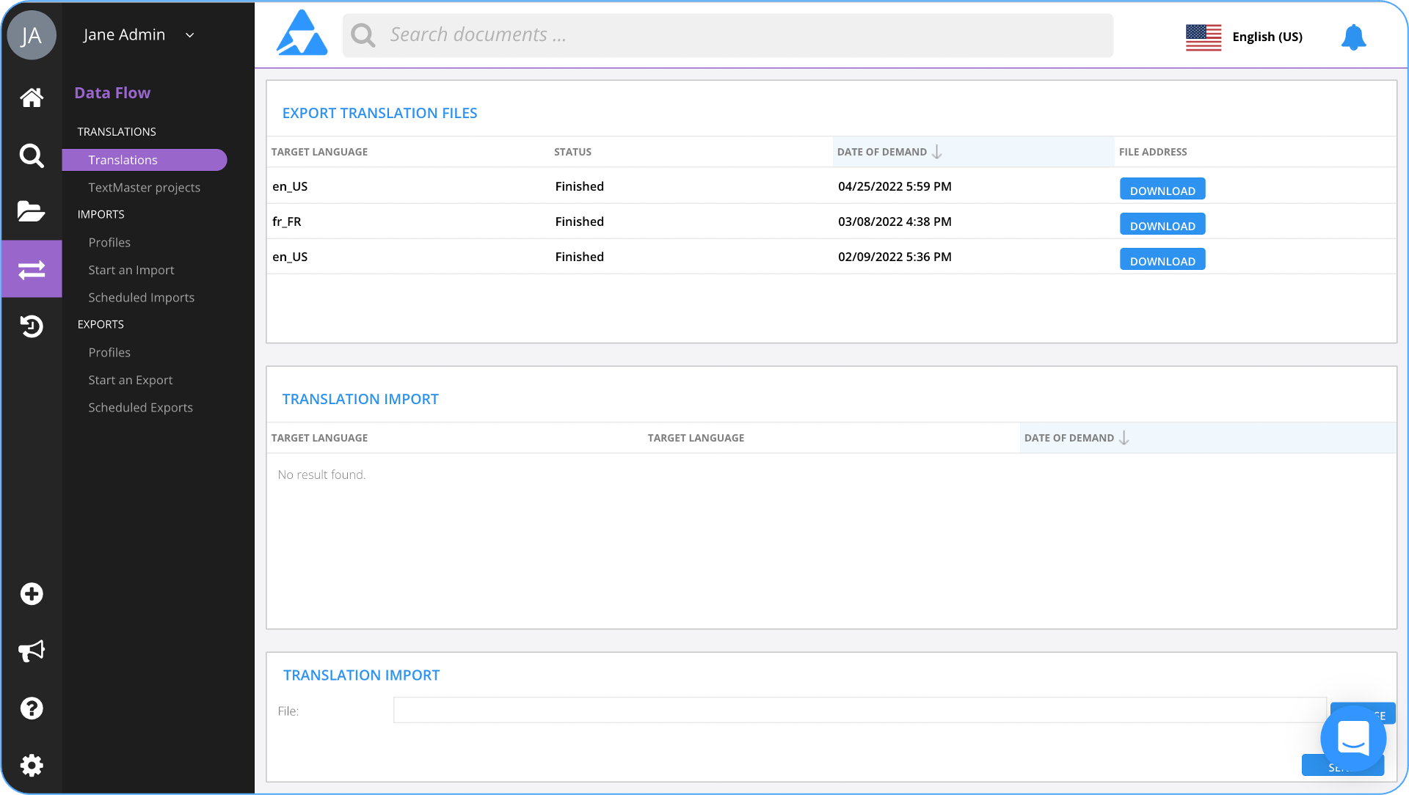
Task: Click the Status column header
Action: (572, 152)
